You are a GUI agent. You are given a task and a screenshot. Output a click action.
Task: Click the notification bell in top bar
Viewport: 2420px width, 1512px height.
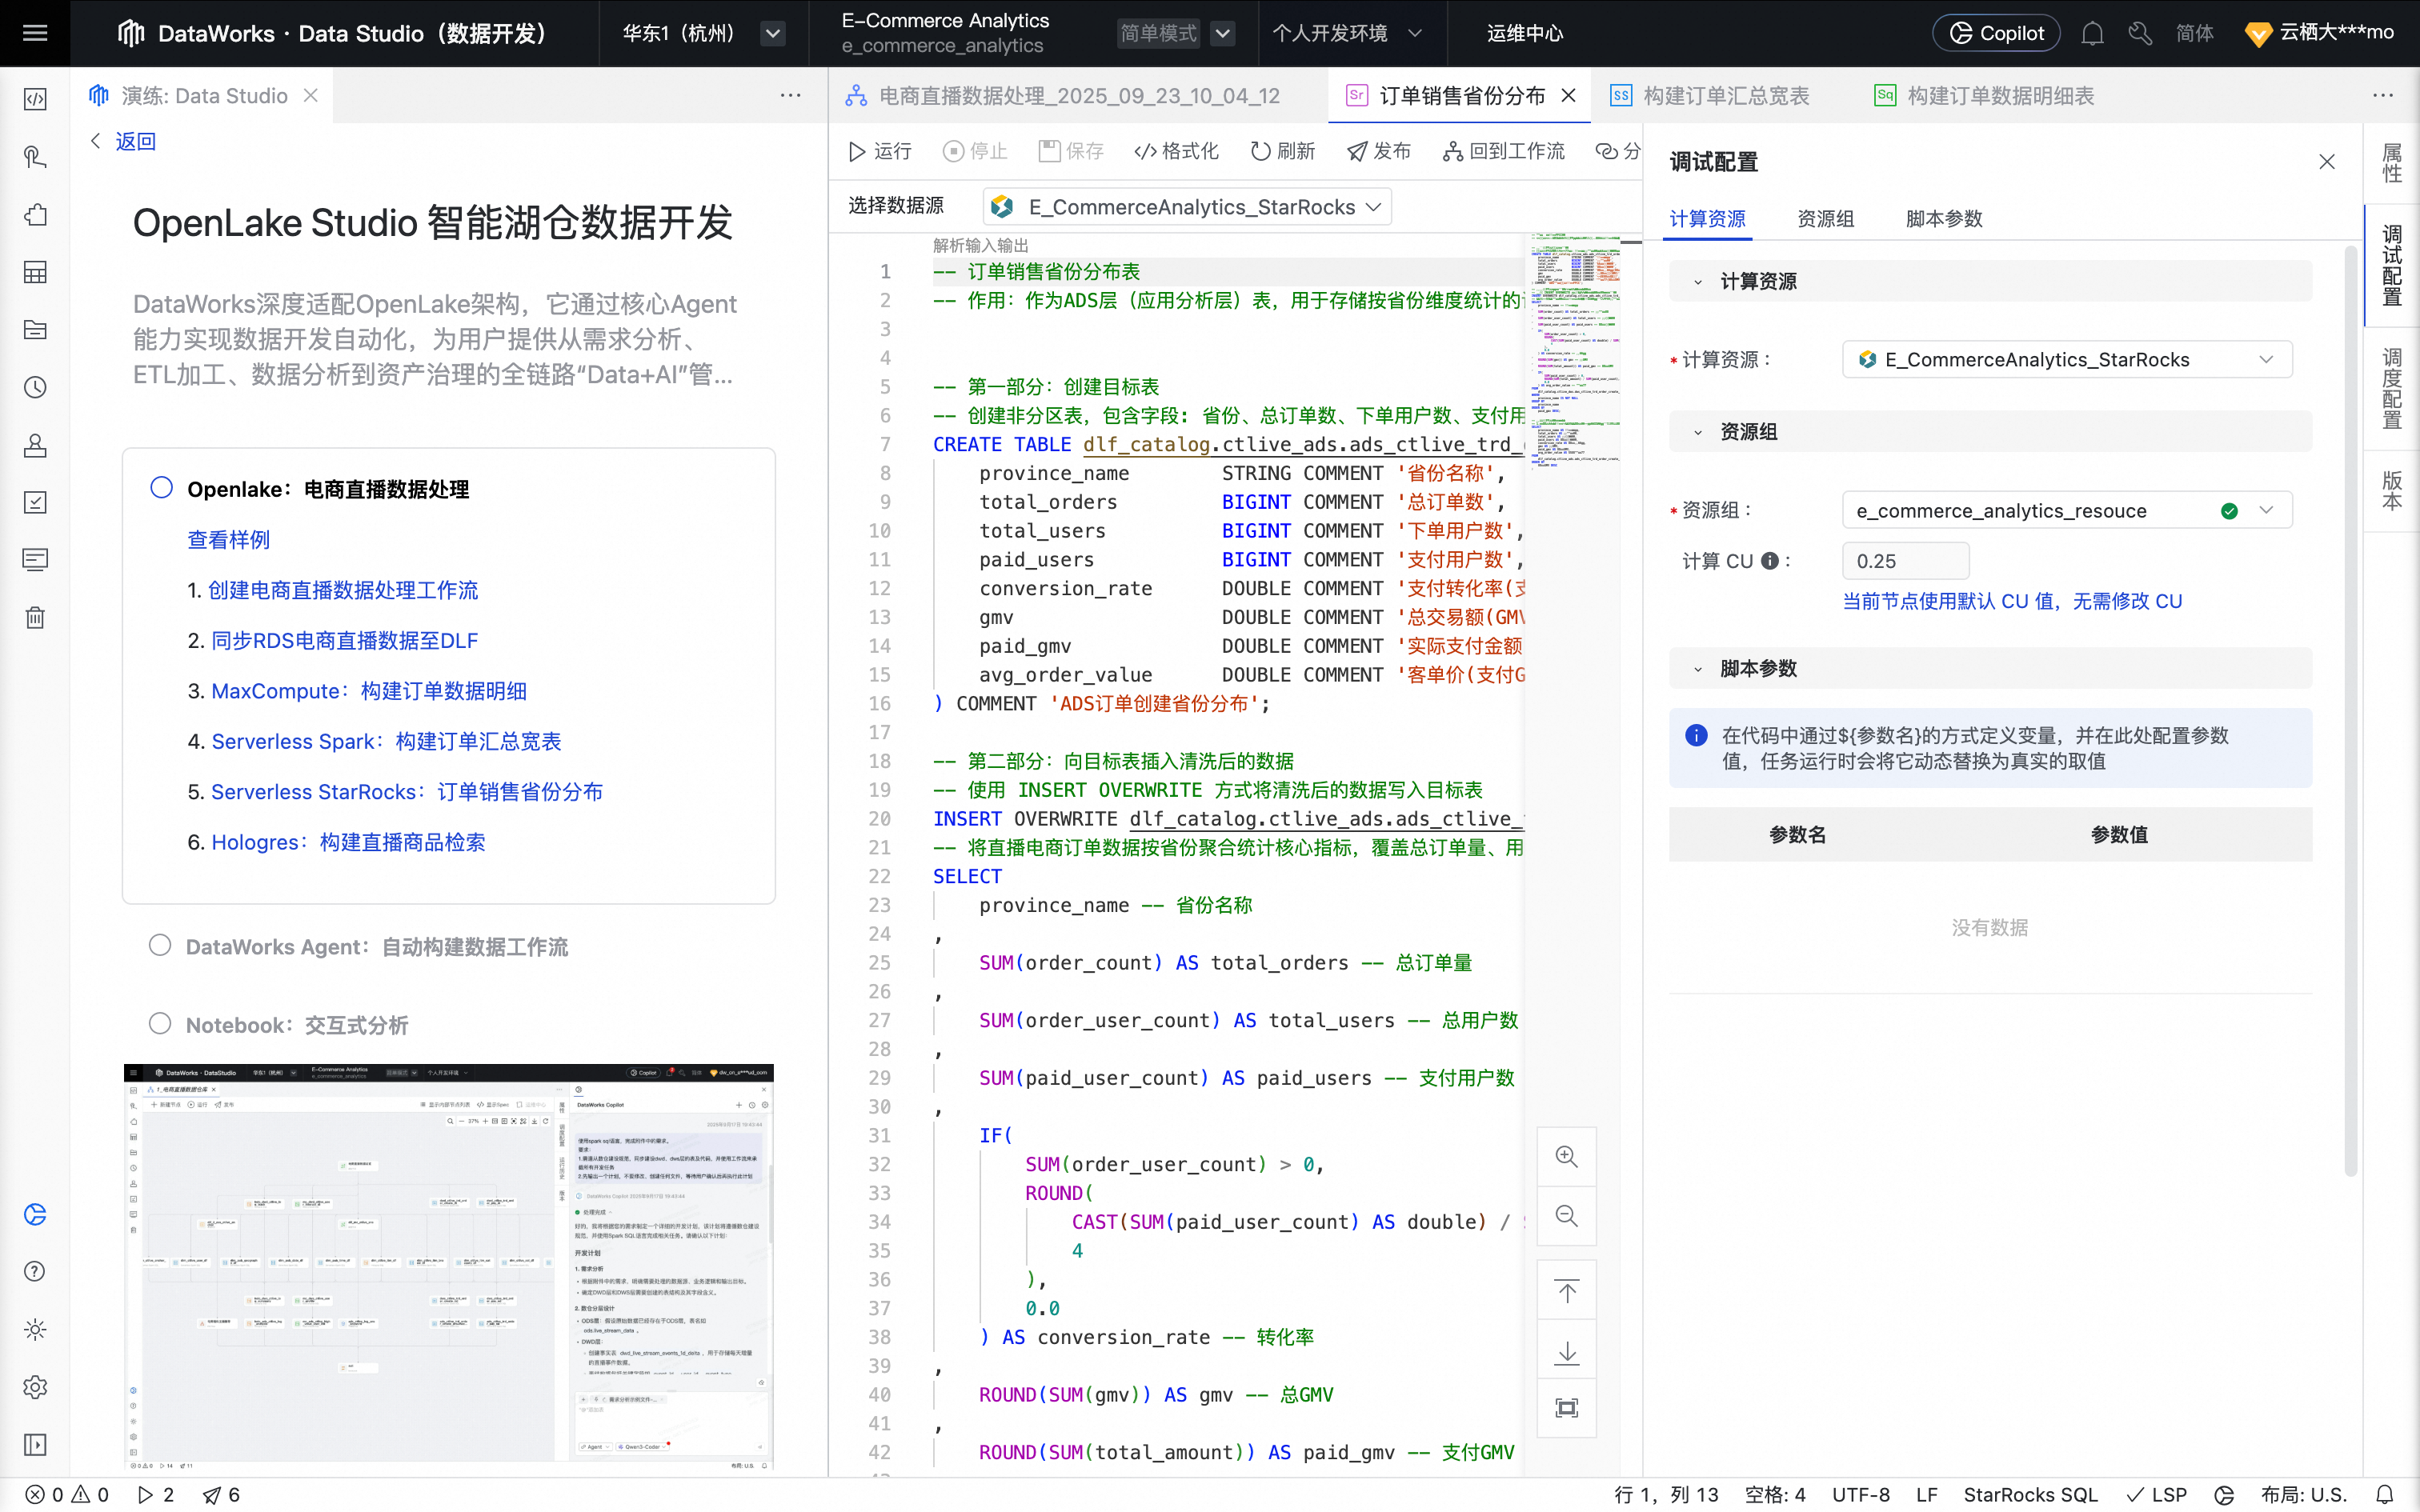(x=2092, y=33)
